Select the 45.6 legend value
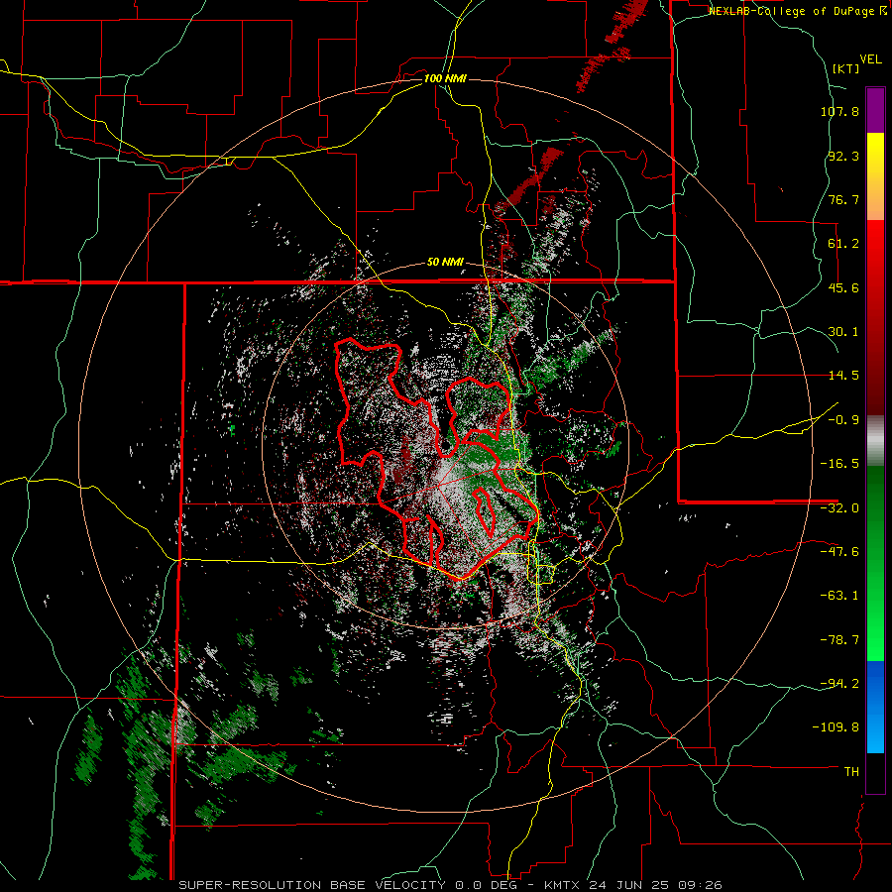The height and width of the screenshot is (892, 892). [x=843, y=287]
